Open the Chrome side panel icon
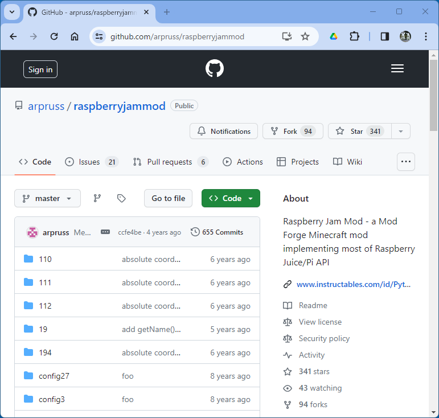The image size is (439, 418). tap(385, 36)
